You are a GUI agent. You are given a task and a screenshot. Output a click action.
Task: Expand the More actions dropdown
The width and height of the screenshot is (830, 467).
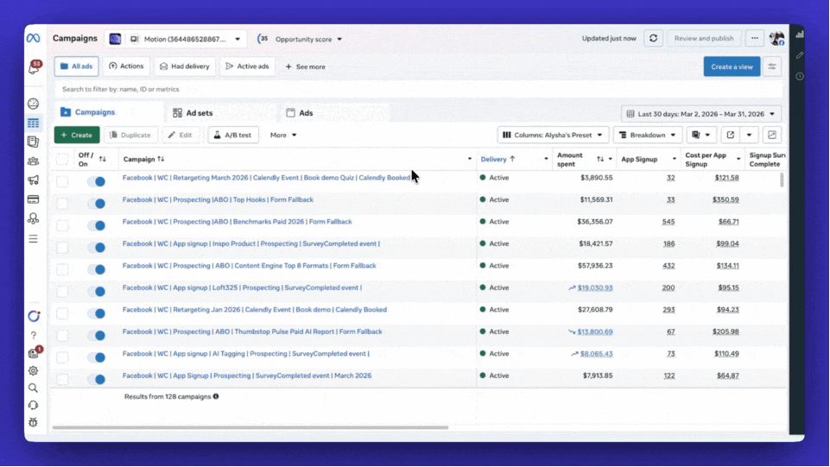tap(283, 135)
